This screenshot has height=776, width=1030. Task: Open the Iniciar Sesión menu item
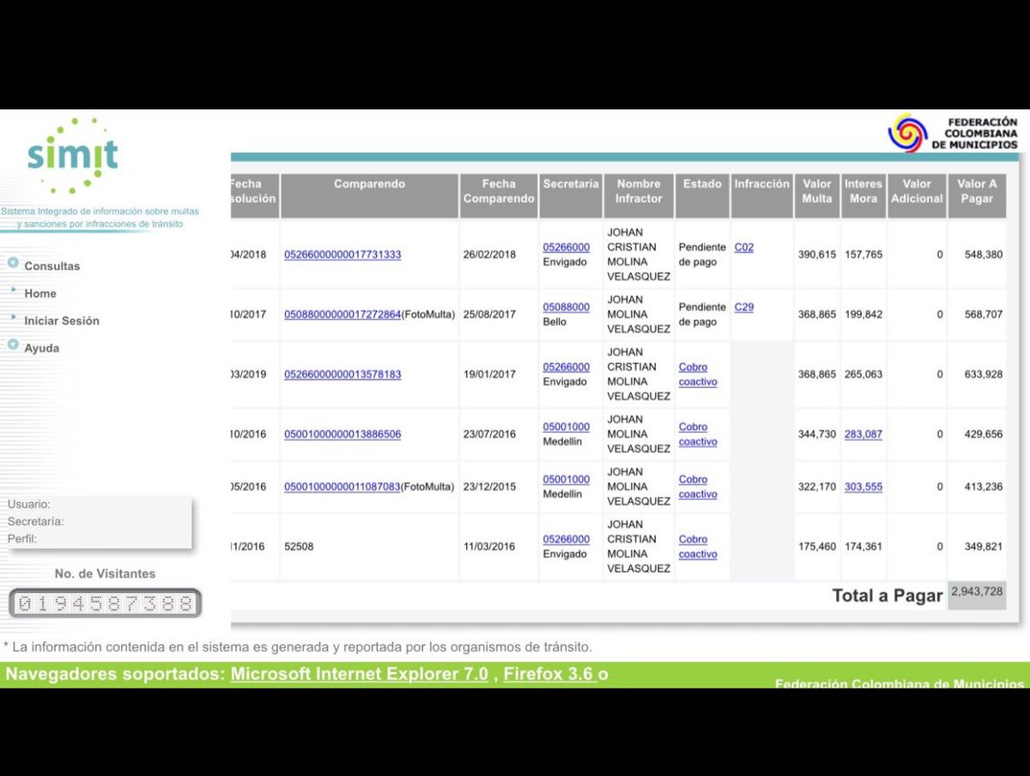tap(62, 321)
